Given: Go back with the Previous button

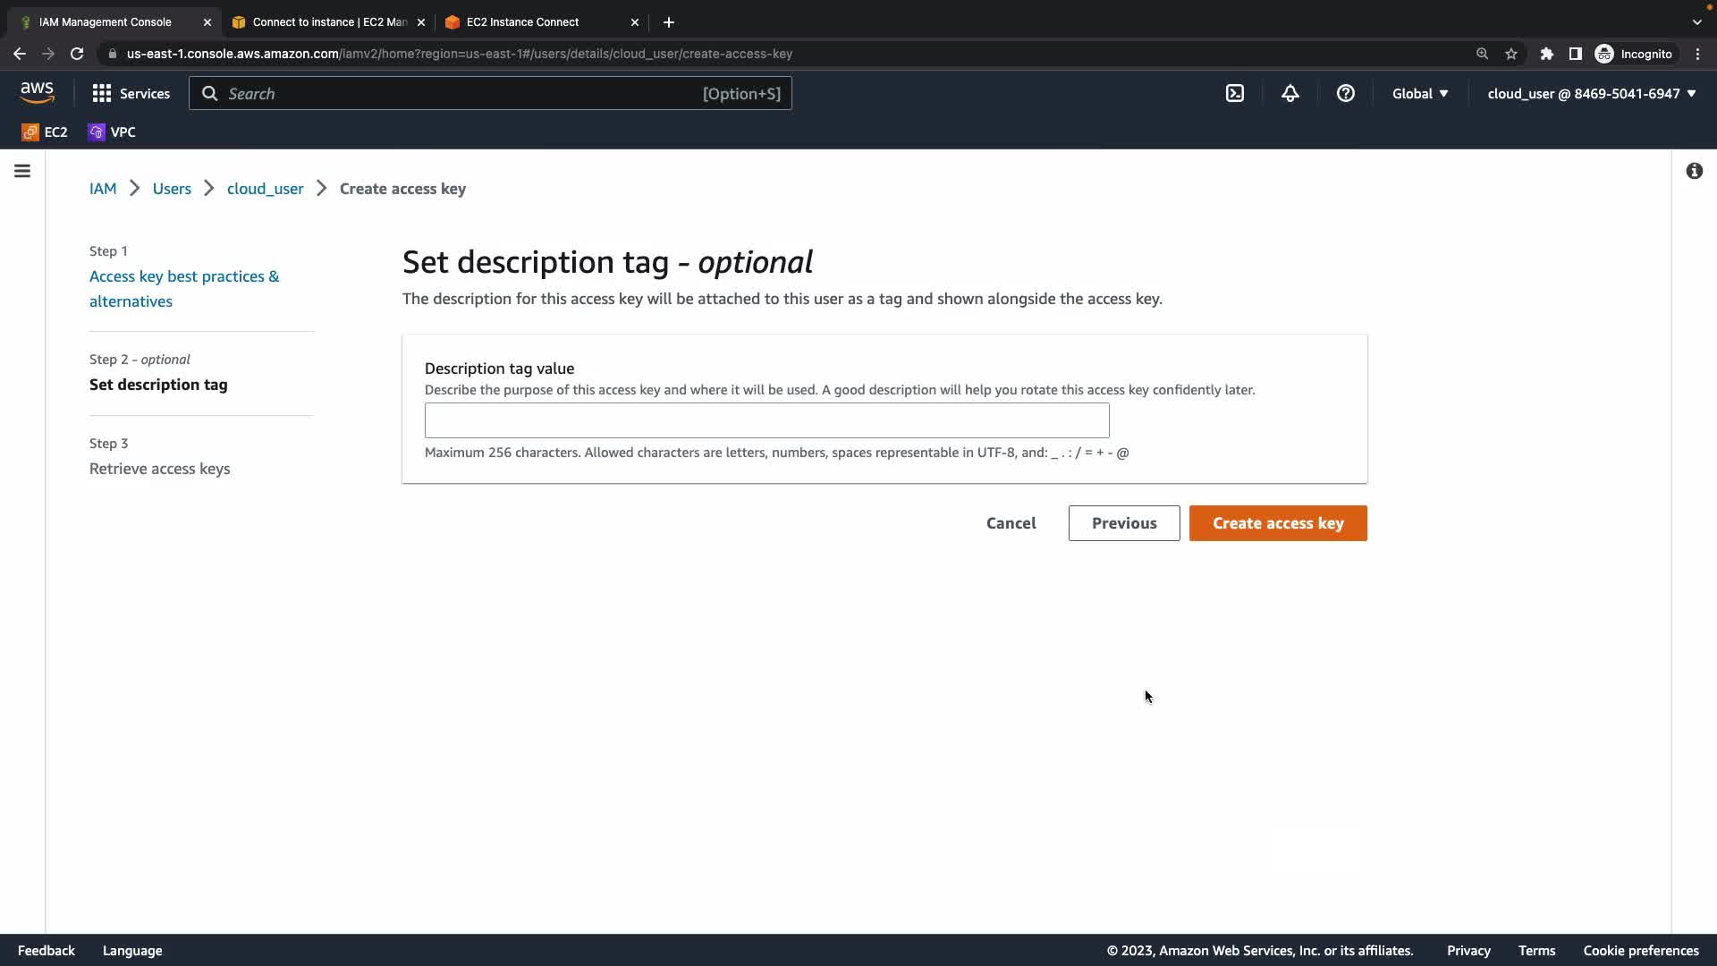Looking at the screenshot, I should pos(1123,523).
